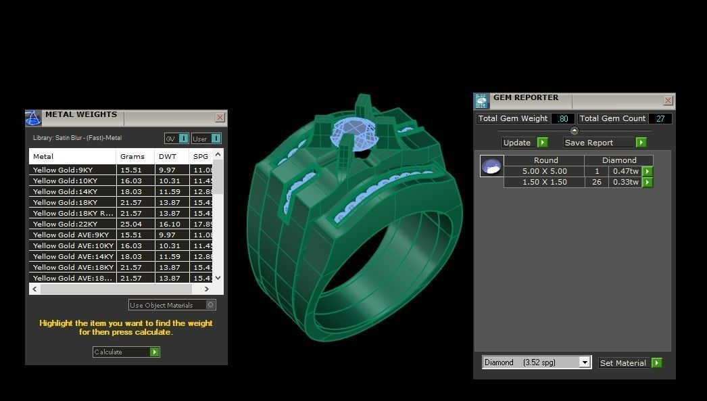Click the horizontal scrollbar thumb in metal list
The image size is (707, 401).
(116, 289)
